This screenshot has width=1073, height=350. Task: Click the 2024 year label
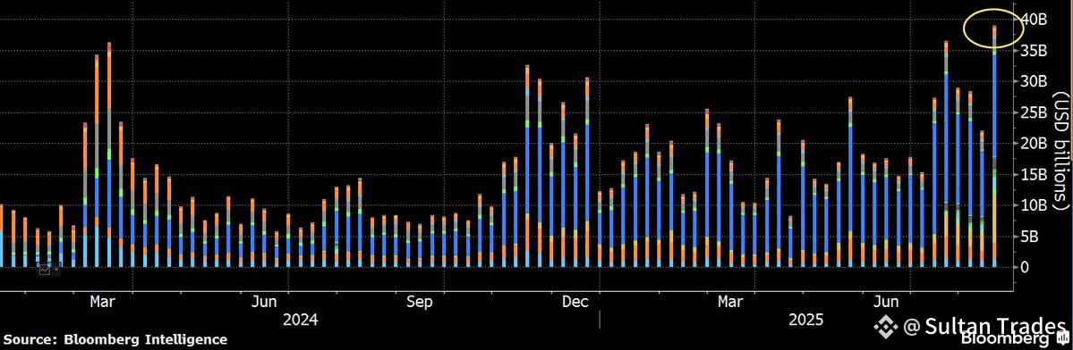tap(300, 320)
